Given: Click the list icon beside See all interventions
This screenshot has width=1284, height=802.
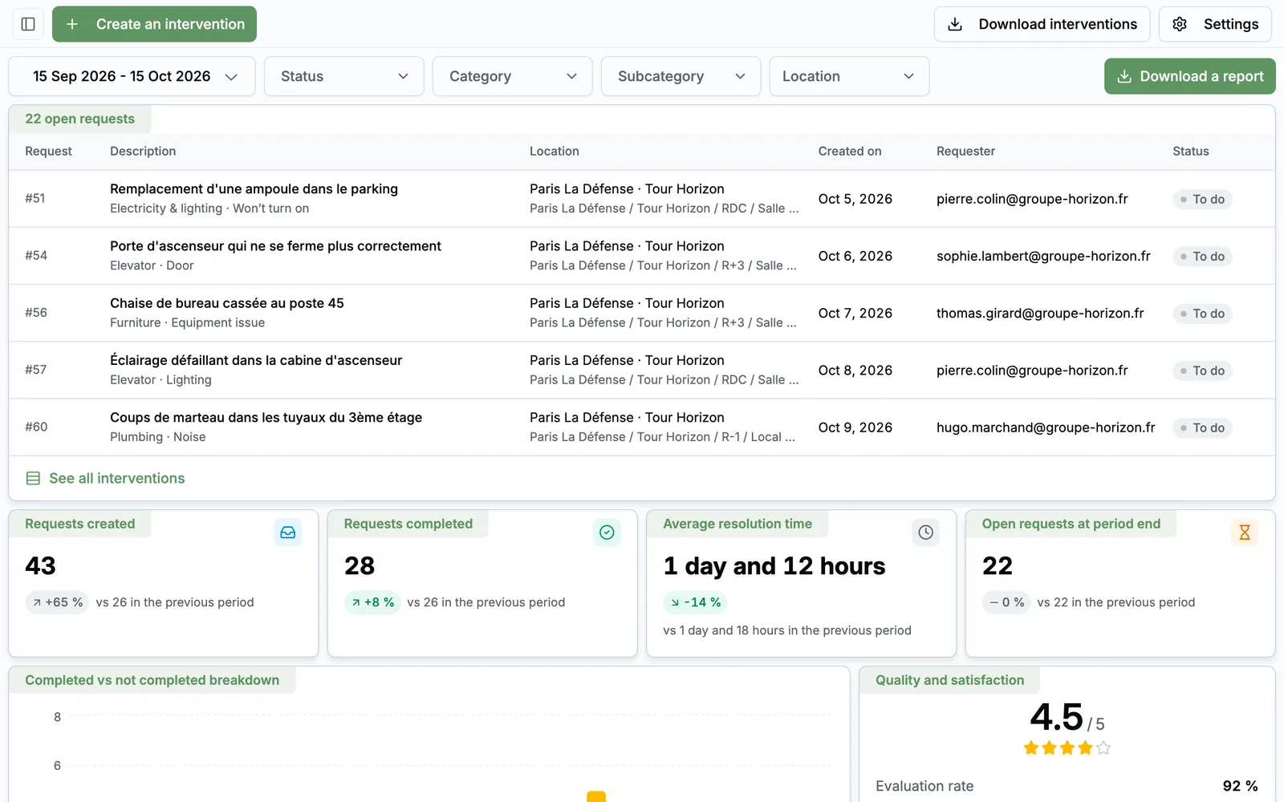Looking at the screenshot, I should coord(33,478).
